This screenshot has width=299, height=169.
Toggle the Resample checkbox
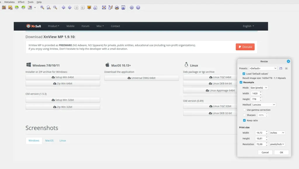coord(241,82)
